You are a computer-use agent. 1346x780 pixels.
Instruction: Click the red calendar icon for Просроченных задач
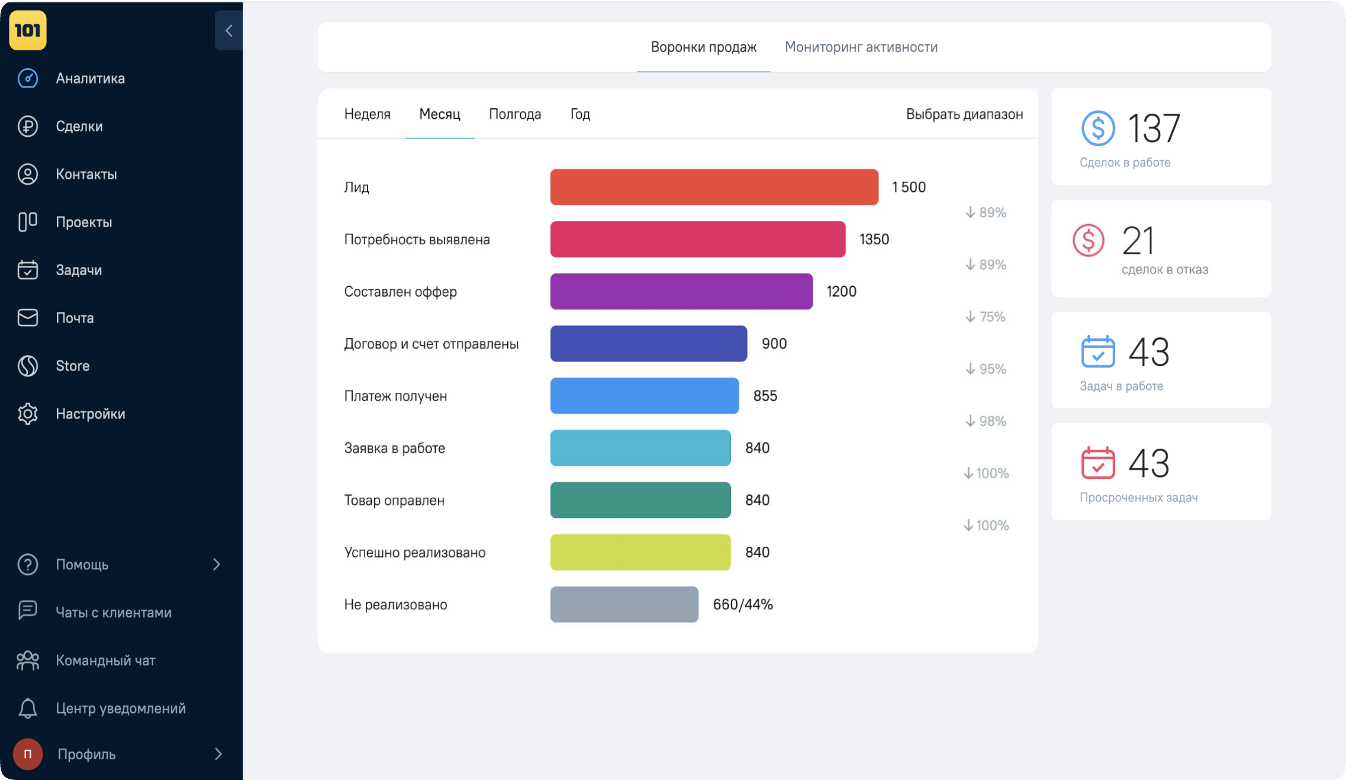pos(1098,462)
